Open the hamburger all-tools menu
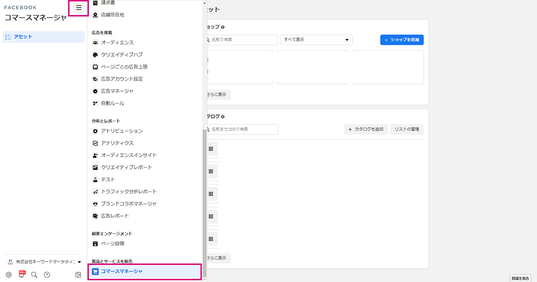 pyautogui.click(x=78, y=8)
